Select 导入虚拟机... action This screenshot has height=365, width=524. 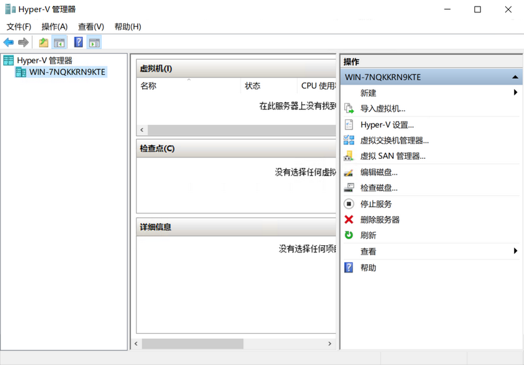[x=383, y=109]
